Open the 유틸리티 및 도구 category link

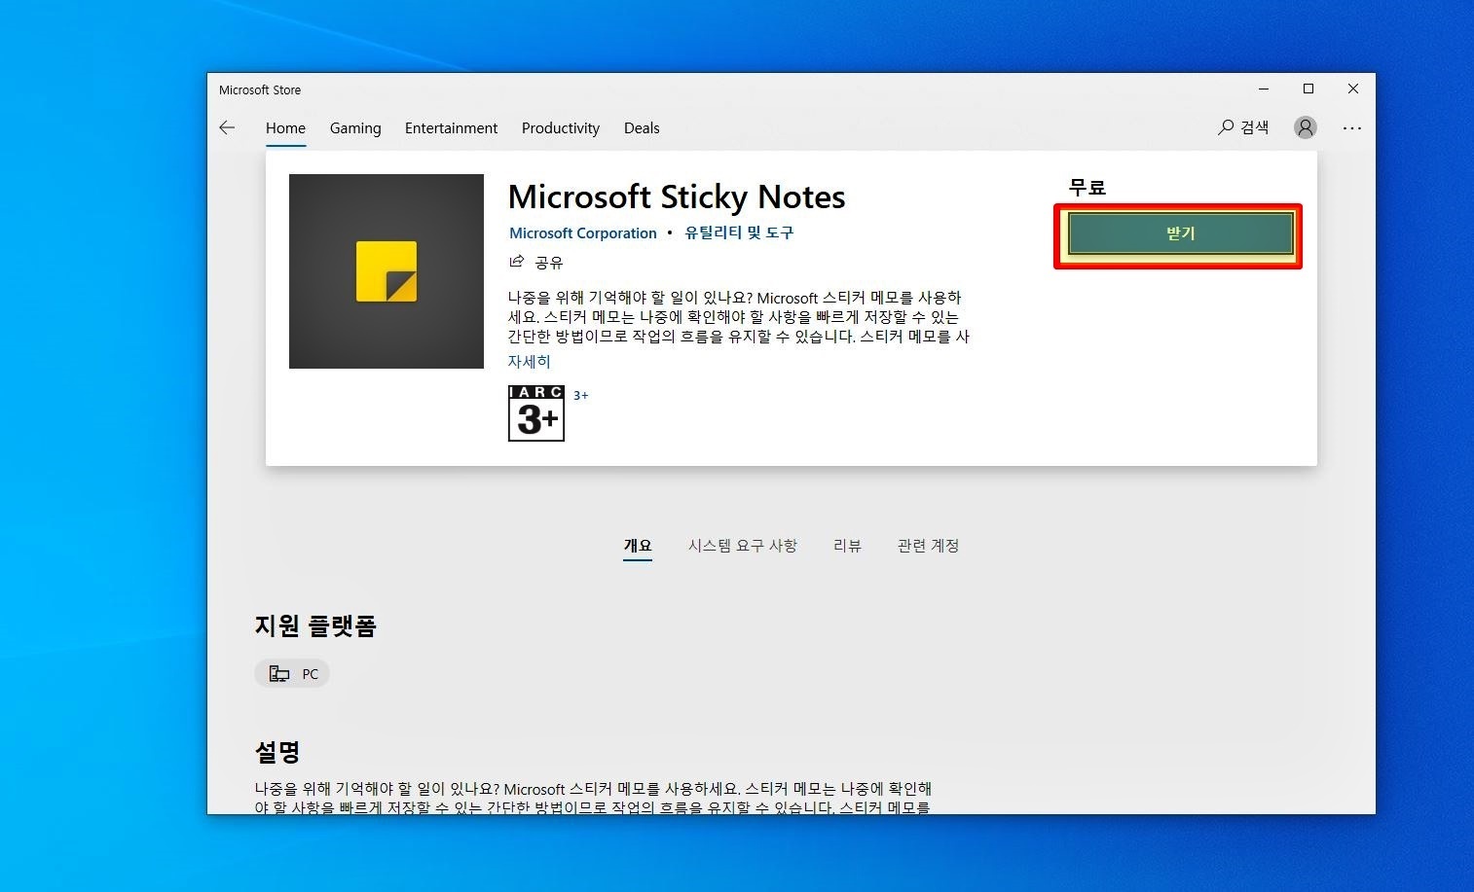pos(739,232)
